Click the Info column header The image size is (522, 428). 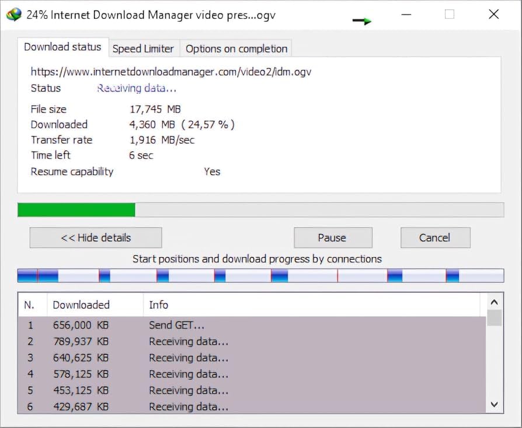click(x=158, y=305)
